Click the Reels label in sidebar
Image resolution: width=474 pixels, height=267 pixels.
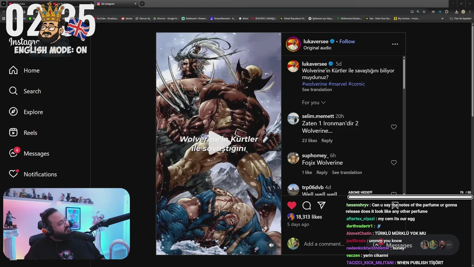[30, 133]
